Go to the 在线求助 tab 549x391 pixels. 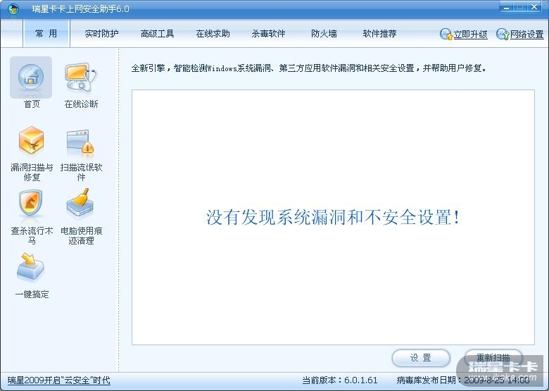coord(213,34)
